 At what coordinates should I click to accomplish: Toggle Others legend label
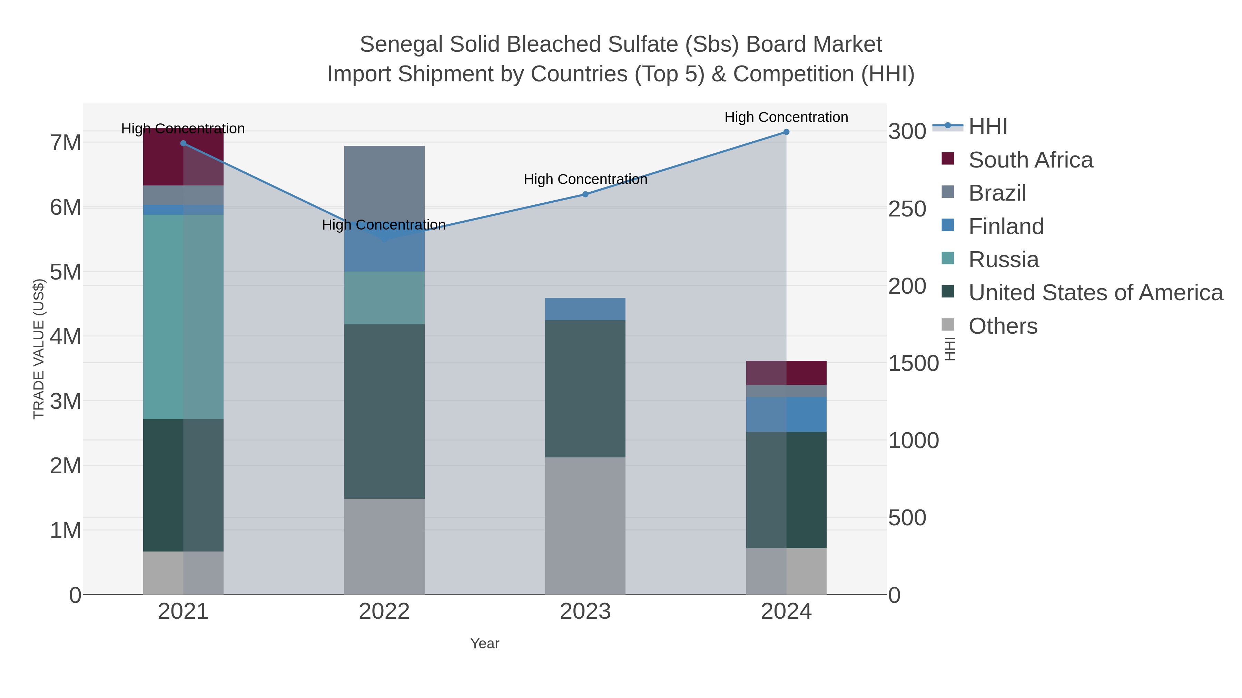pyautogui.click(x=1003, y=326)
